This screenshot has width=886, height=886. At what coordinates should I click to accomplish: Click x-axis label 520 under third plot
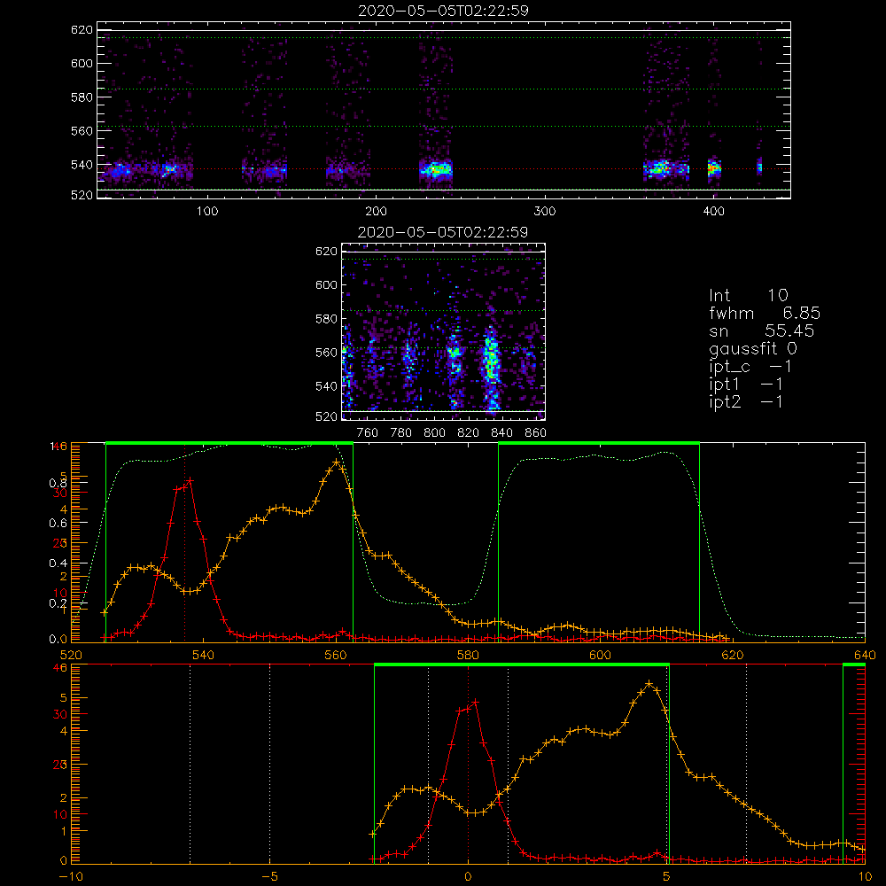(71, 655)
